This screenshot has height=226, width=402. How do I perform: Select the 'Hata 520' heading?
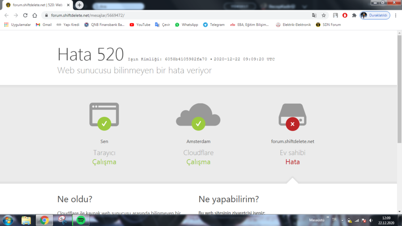(x=91, y=54)
